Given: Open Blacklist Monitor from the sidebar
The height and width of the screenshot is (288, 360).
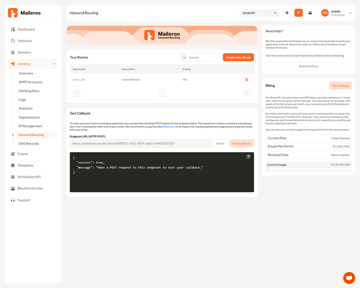Looking at the screenshot, I should [30, 188].
